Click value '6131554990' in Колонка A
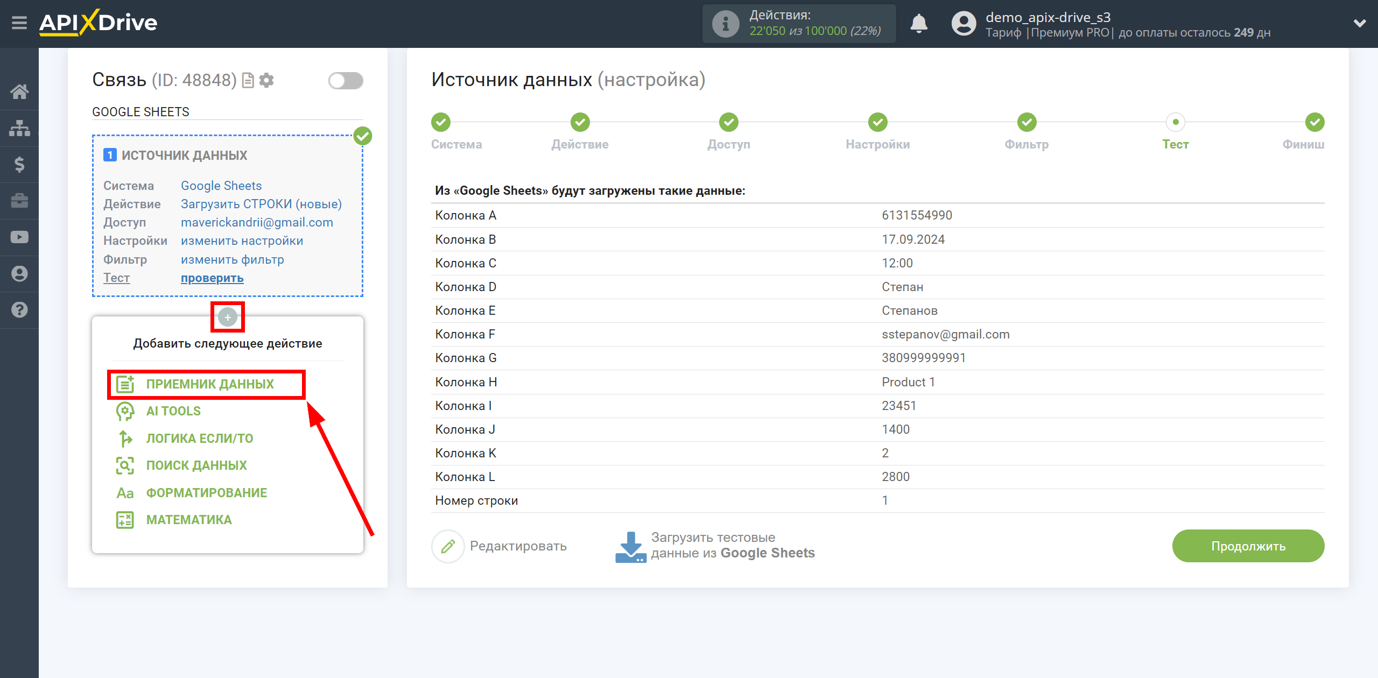 click(x=917, y=215)
